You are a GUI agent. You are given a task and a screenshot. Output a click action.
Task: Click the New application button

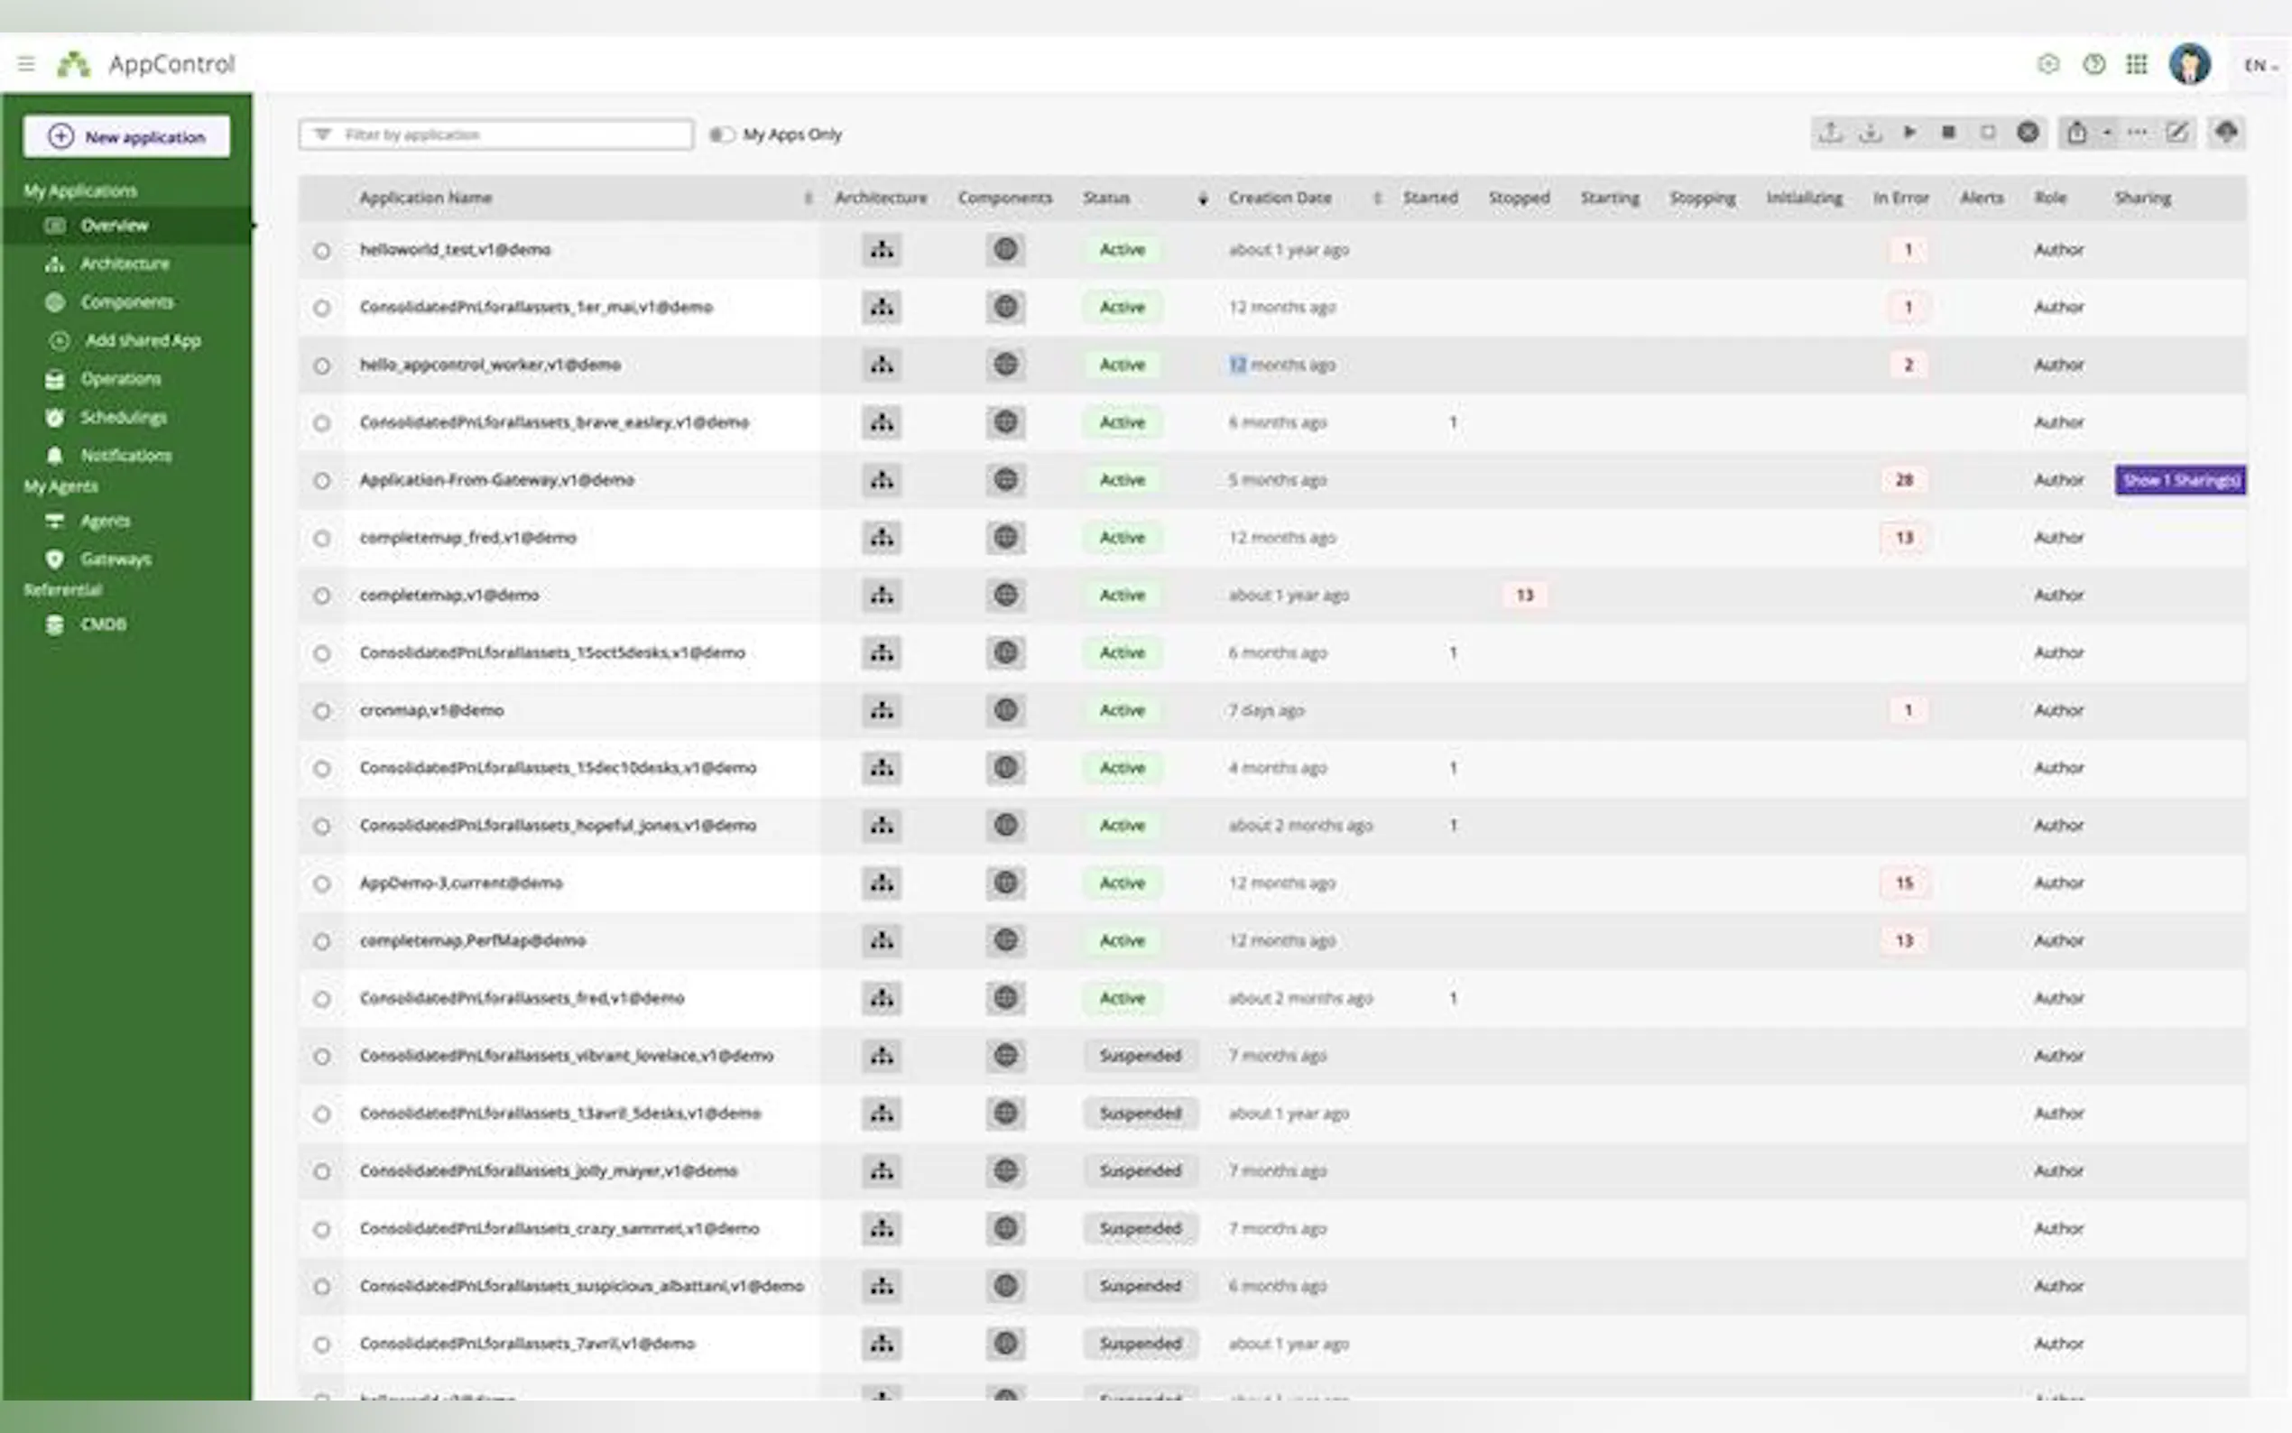pyautogui.click(x=127, y=136)
